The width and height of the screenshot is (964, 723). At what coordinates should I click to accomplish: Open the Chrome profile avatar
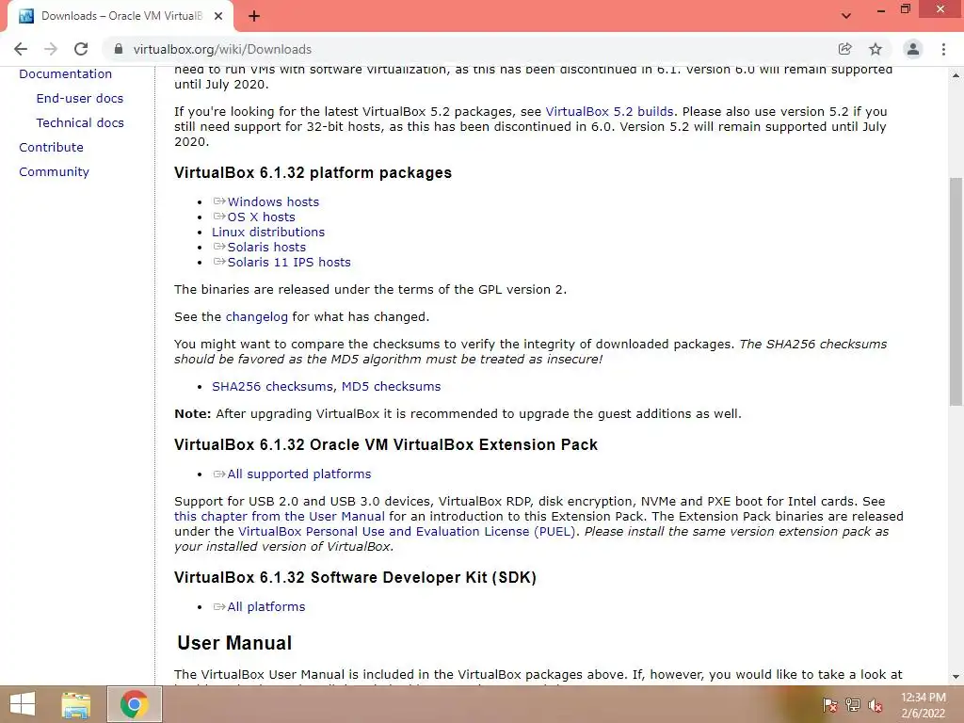[x=913, y=49]
